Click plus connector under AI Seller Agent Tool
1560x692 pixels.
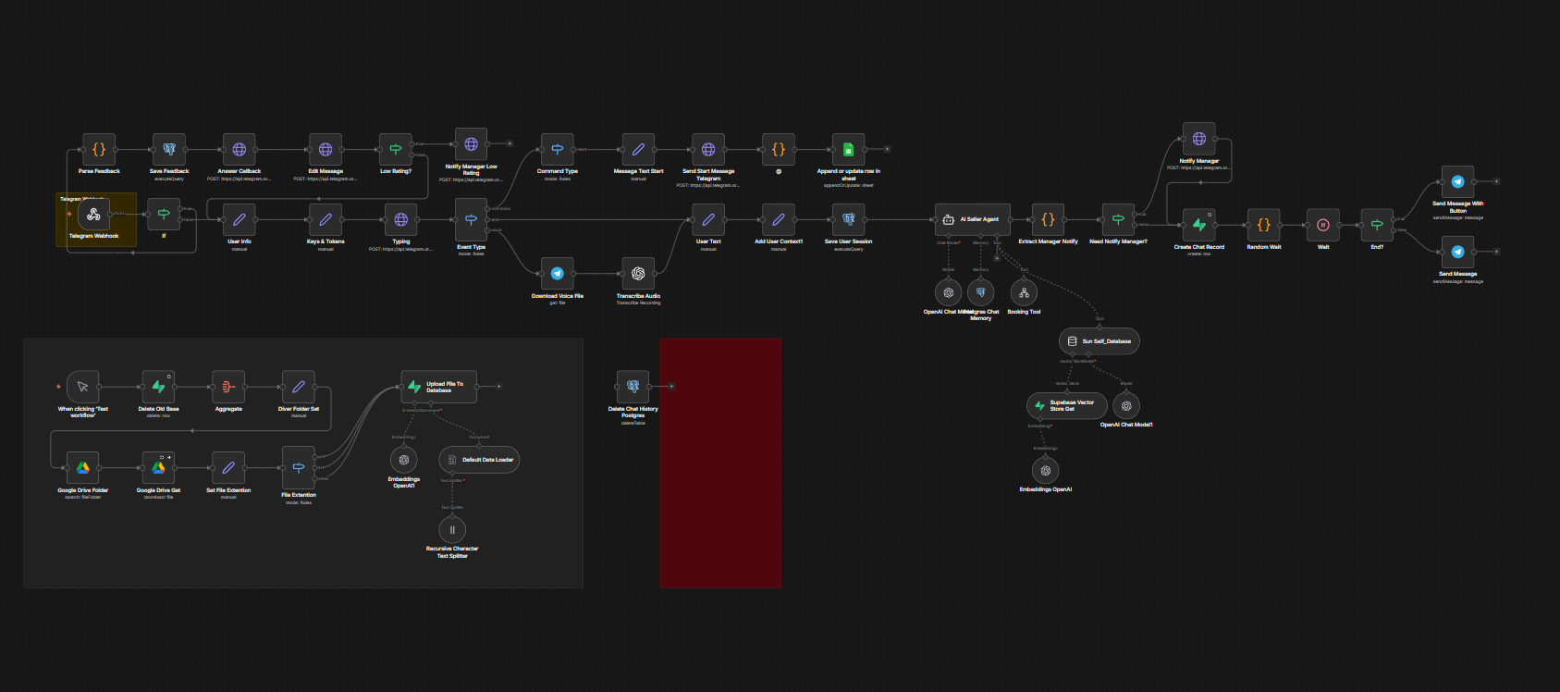(997, 258)
